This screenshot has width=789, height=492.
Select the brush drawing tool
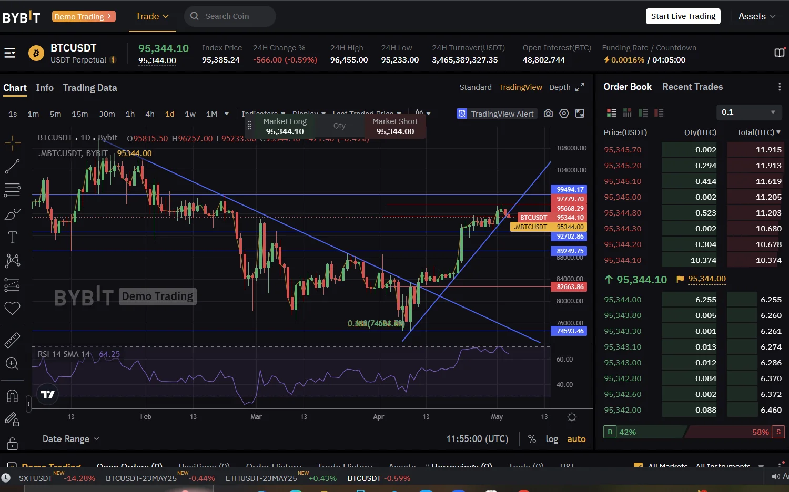coord(13,214)
